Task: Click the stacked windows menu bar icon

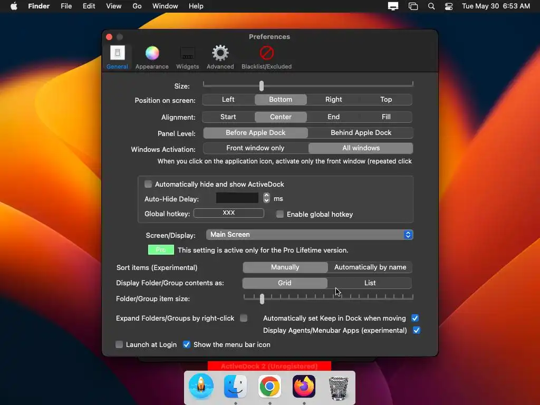Action: click(413, 6)
